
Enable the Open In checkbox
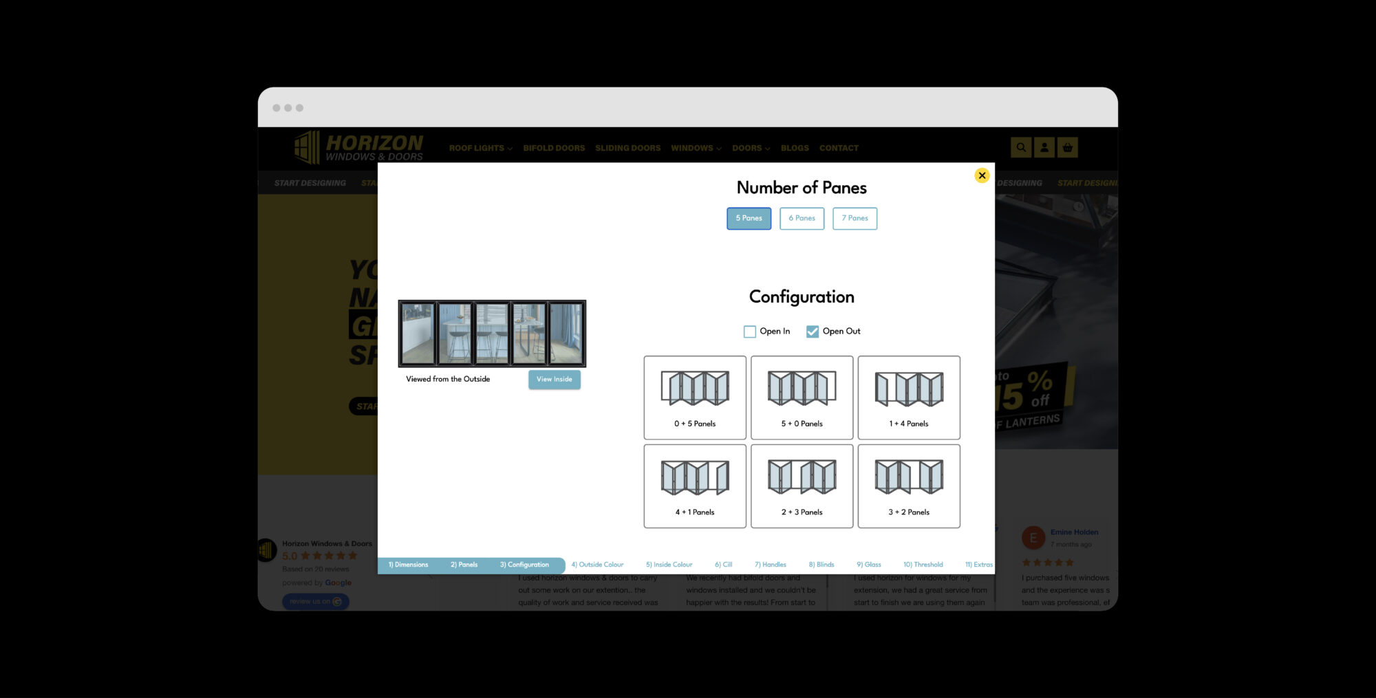coord(750,331)
